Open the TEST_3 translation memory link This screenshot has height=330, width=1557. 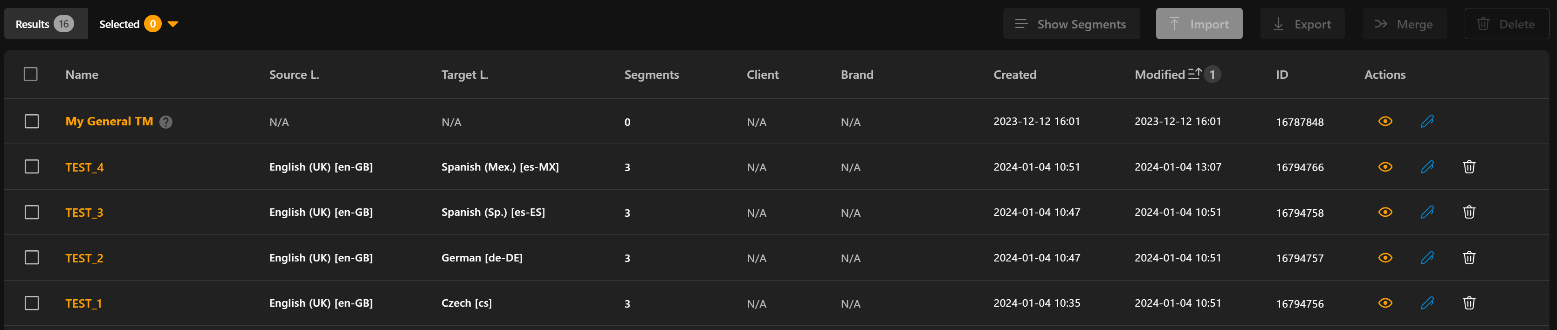(84, 213)
